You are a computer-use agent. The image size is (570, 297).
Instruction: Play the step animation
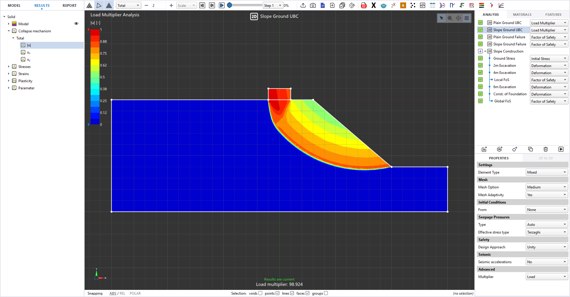pos(222,5)
